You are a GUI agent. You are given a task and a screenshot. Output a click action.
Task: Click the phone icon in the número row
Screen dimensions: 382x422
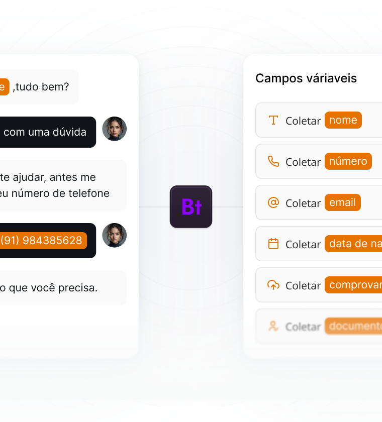coord(273,161)
